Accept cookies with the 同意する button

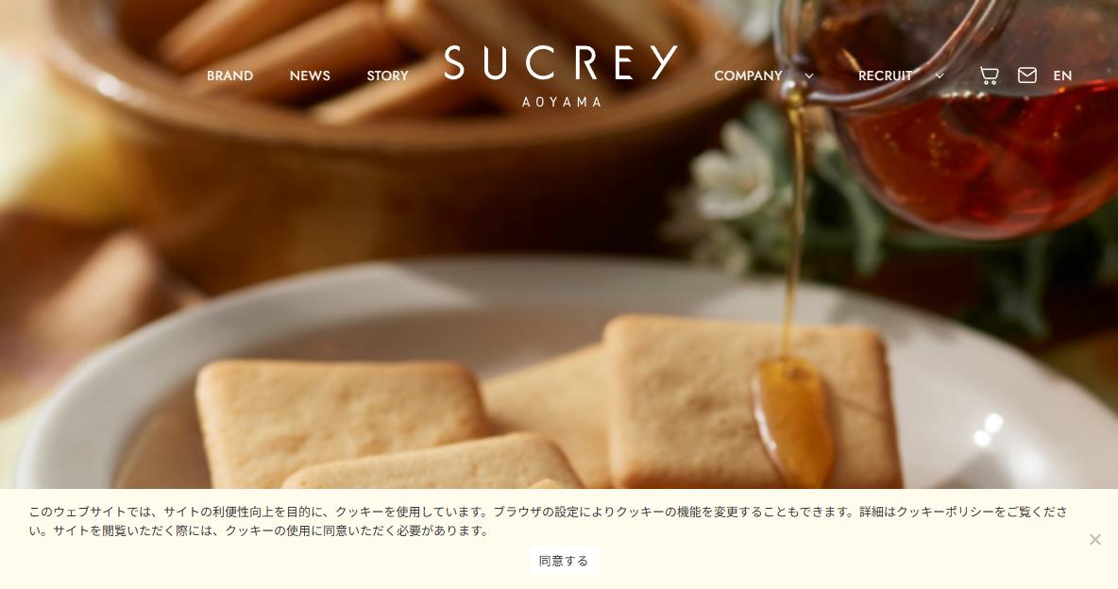pos(564,562)
